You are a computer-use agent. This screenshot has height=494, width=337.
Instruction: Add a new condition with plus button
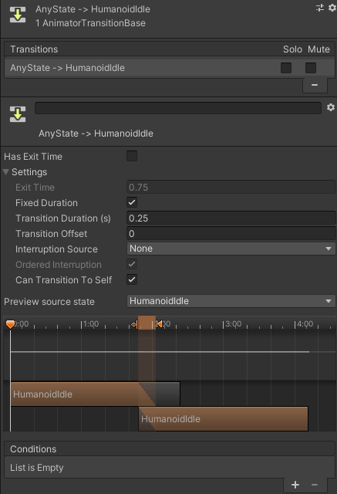(x=295, y=485)
